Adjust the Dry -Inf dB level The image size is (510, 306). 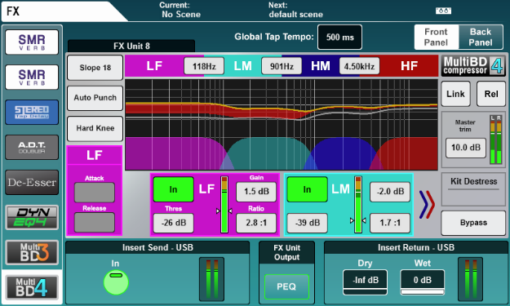pos(365,282)
